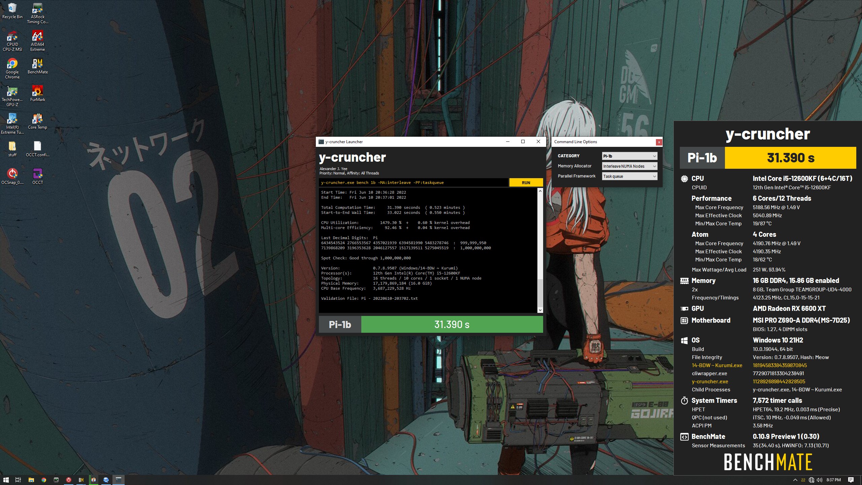862x485 pixels.
Task: Launch OCCT desktop shortcut
Action: [37, 176]
